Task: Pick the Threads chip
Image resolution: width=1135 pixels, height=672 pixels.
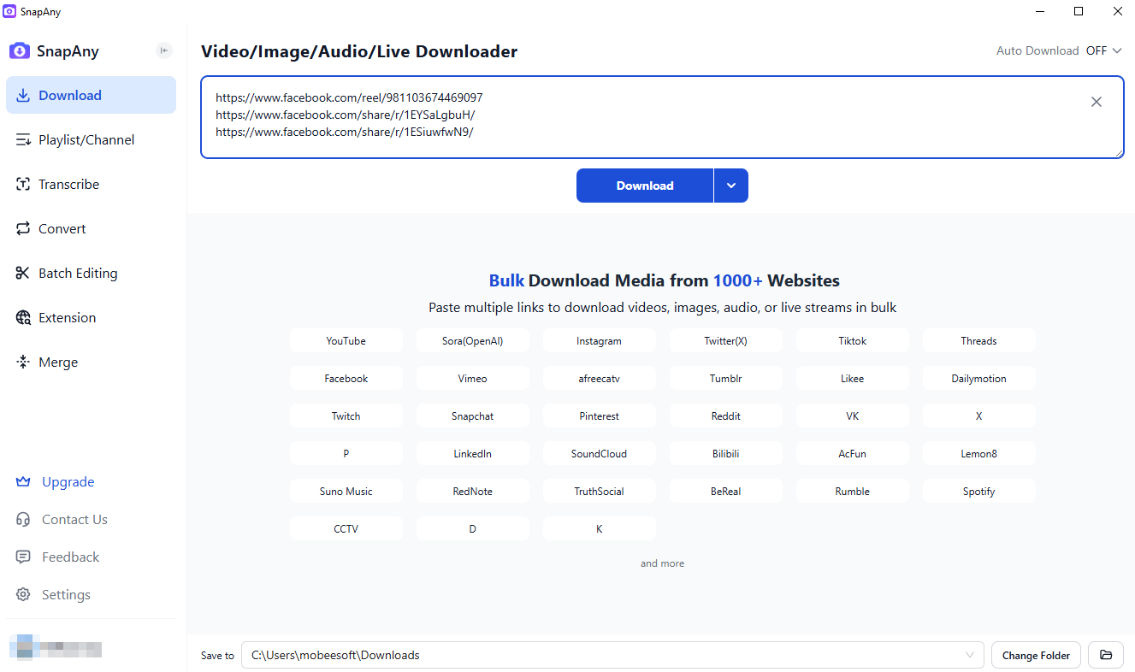Action: (978, 340)
